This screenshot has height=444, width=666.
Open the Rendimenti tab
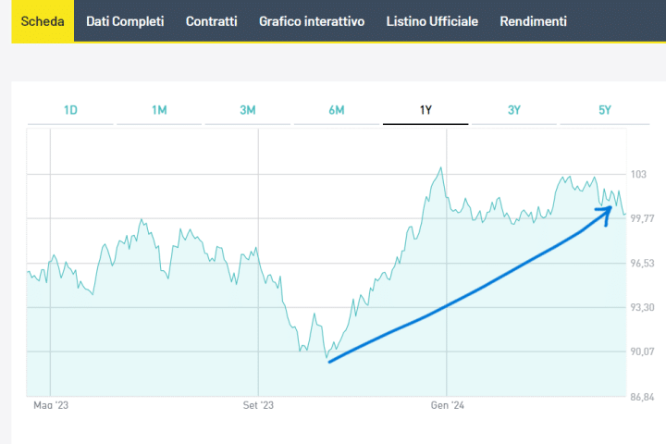pos(534,21)
